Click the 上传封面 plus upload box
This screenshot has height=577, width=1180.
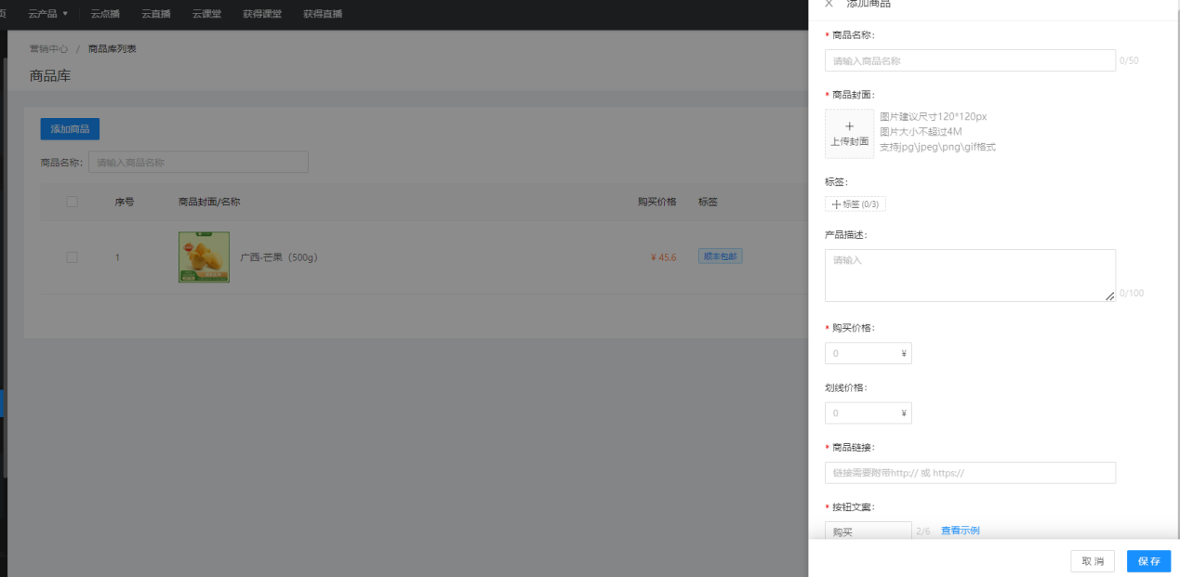coord(849,134)
